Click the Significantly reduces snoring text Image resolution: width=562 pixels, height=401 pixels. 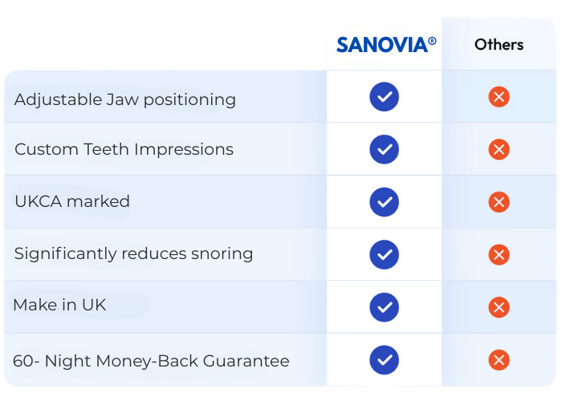click(x=133, y=254)
